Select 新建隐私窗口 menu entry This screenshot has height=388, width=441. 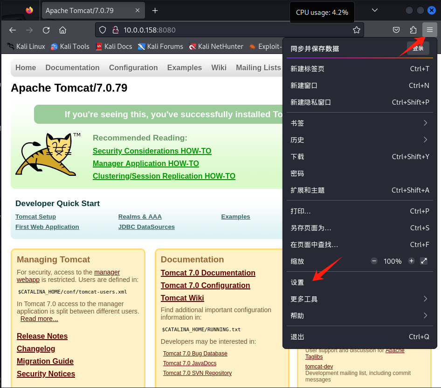click(360, 102)
